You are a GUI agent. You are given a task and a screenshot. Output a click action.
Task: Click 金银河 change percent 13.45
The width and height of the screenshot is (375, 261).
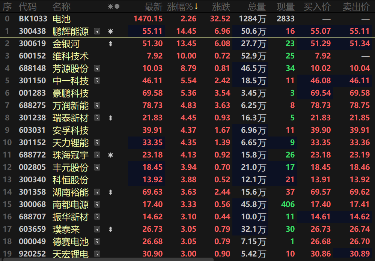(186, 43)
